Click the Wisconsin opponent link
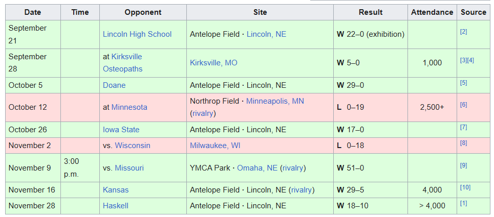 [132, 146]
